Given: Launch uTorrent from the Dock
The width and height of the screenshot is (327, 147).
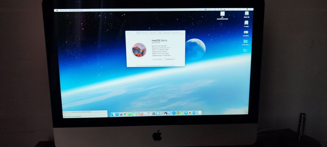Looking at the screenshot, I should tap(182, 113).
